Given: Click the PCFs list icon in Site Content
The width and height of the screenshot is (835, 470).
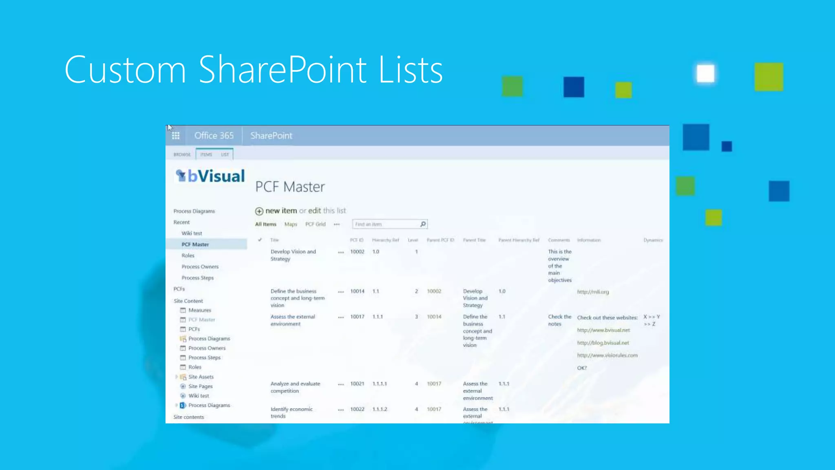Looking at the screenshot, I should point(183,329).
